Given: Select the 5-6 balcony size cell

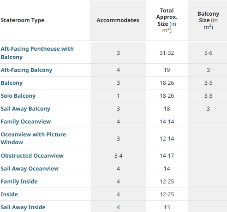Looking at the screenshot, I should point(208,53).
